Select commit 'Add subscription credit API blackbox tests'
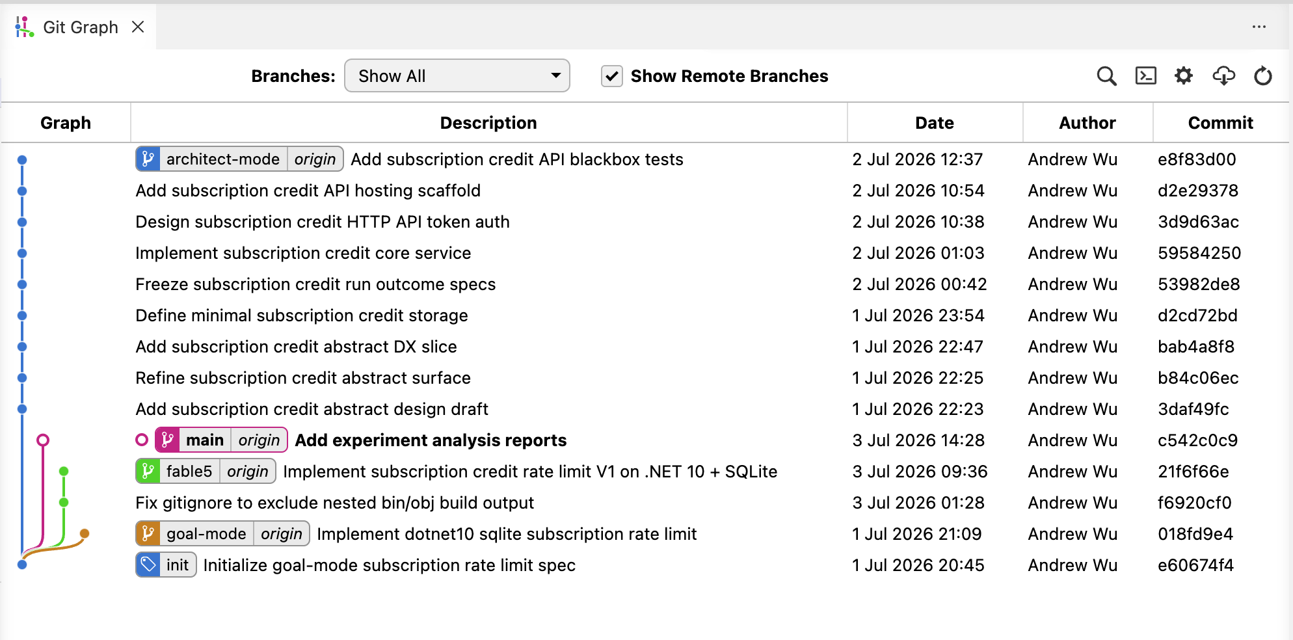The image size is (1293, 640). [x=517, y=159]
